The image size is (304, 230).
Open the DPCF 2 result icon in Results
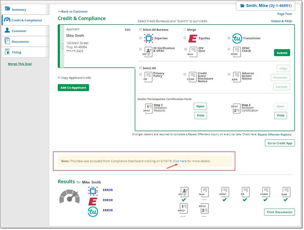click(x=204, y=208)
